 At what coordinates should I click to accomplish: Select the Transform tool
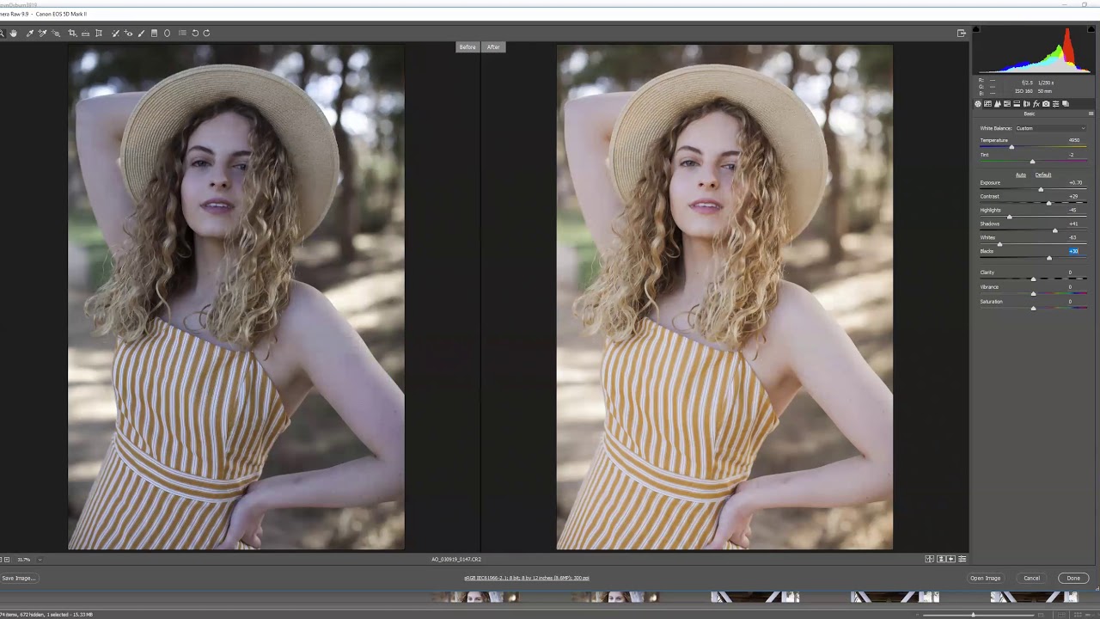point(99,33)
